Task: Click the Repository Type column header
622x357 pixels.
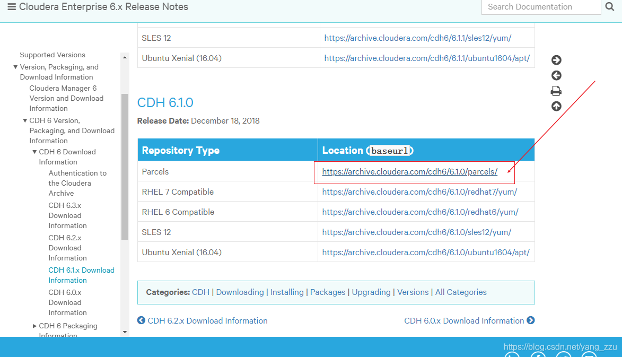Action: point(227,150)
